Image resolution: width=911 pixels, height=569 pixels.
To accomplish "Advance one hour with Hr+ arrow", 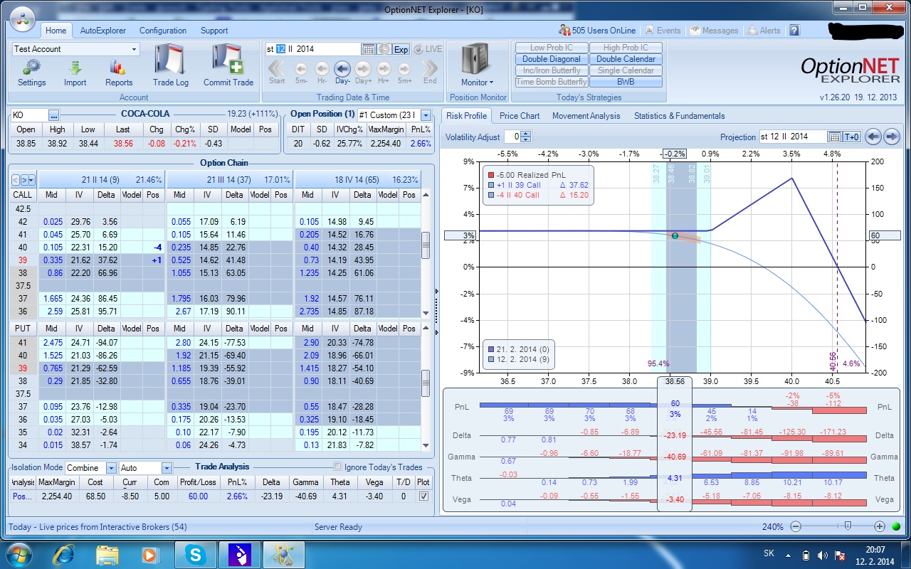I will tap(384, 68).
